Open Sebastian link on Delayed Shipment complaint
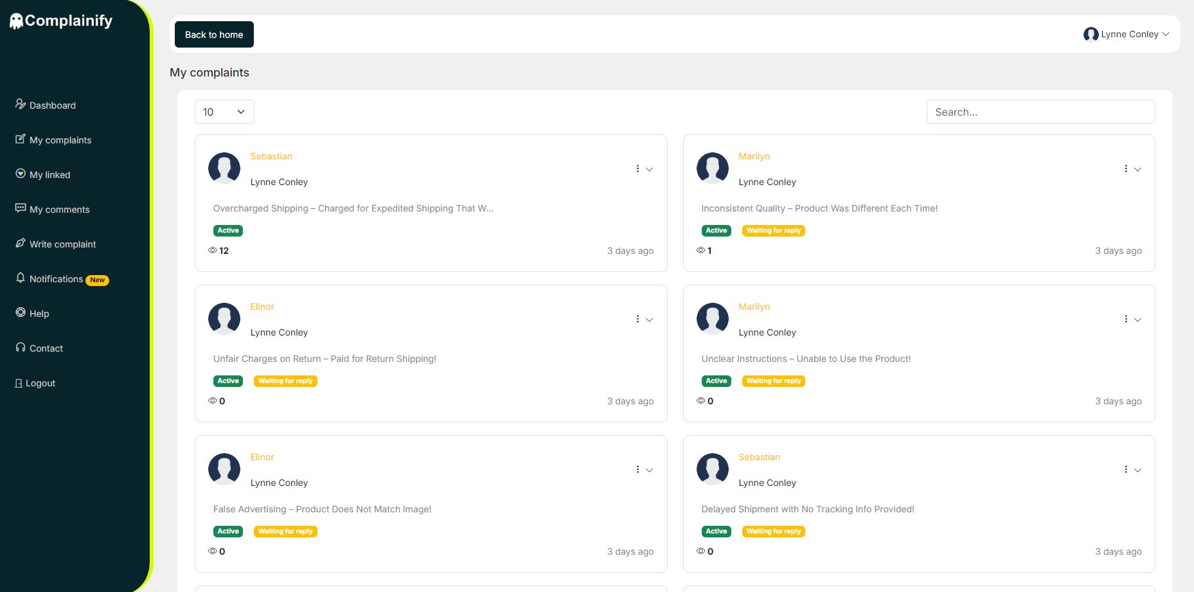Viewport: 1194px width, 592px height. 759,457
